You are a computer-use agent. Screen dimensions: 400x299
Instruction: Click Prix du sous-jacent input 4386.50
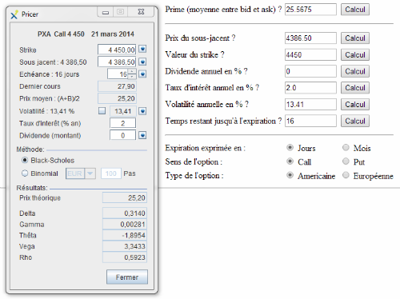coord(310,38)
